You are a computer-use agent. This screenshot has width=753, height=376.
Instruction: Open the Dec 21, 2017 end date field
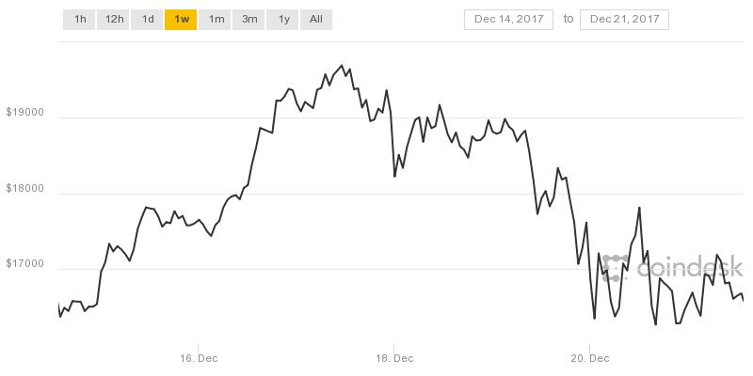pyautogui.click(x=624, y=19)
